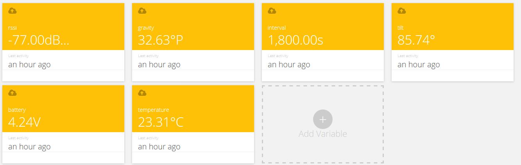This screenshot has width=521, height=165.
Task: Select the battery value 4.24V
Action: (24, 122)
